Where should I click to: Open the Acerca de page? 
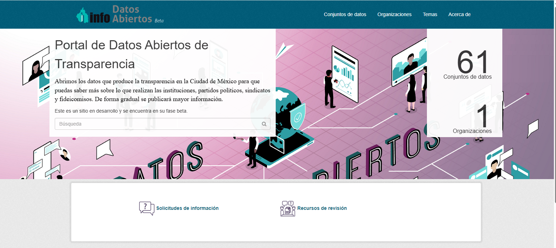pyautogui.click(x=459, y=14)
